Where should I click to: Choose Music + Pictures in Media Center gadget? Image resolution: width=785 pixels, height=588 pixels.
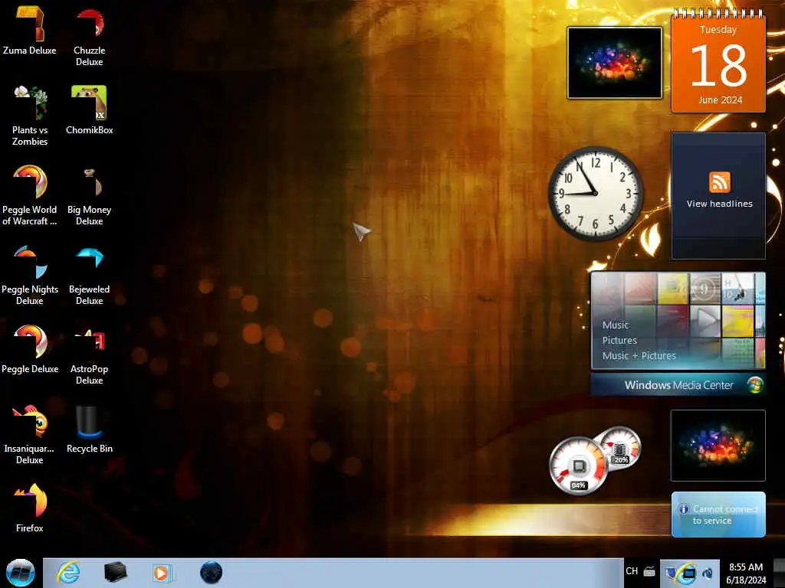[x=639, y=355]
